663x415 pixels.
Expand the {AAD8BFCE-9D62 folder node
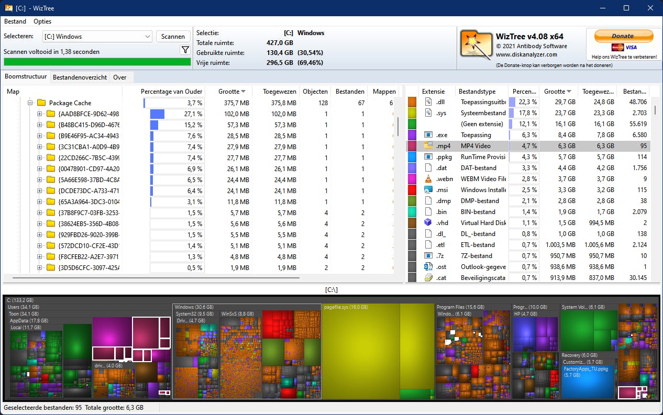[40, 114]
